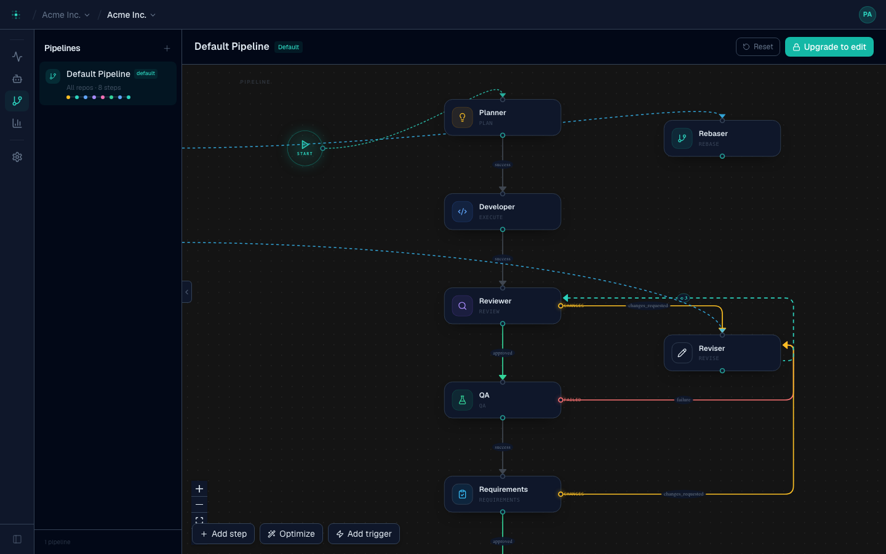Select the Requirements node
The image size is (886, 554).
pyautogui.click(x=503, y=494)
